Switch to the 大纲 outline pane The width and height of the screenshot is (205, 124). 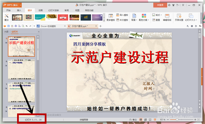pos(6,32)
